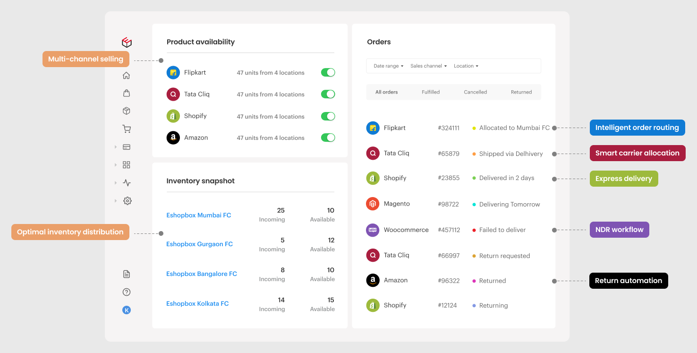Click the 'Returning' status on order #12124
This screenshot has height=353, width=697.
point(493,306)
